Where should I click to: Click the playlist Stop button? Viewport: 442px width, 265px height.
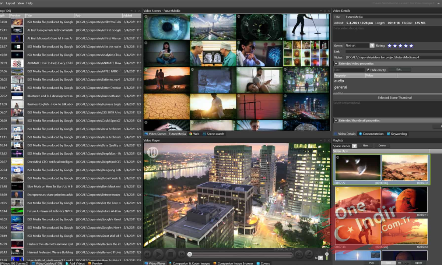click(388, 263)
